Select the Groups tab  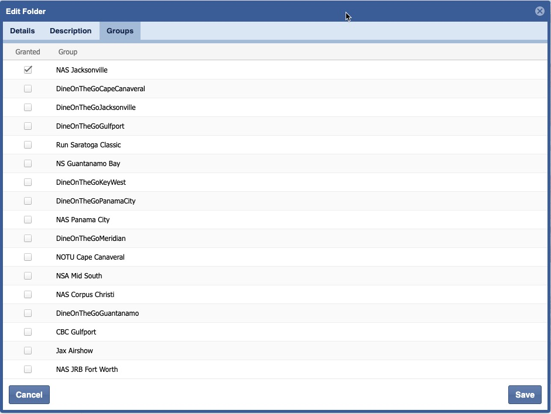[120, 31]
